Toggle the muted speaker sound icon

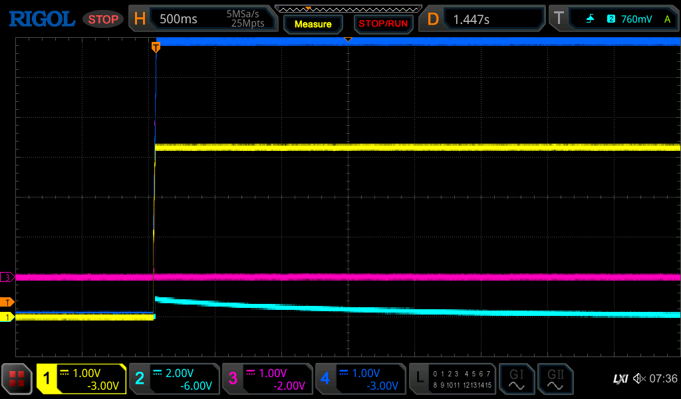639,378
